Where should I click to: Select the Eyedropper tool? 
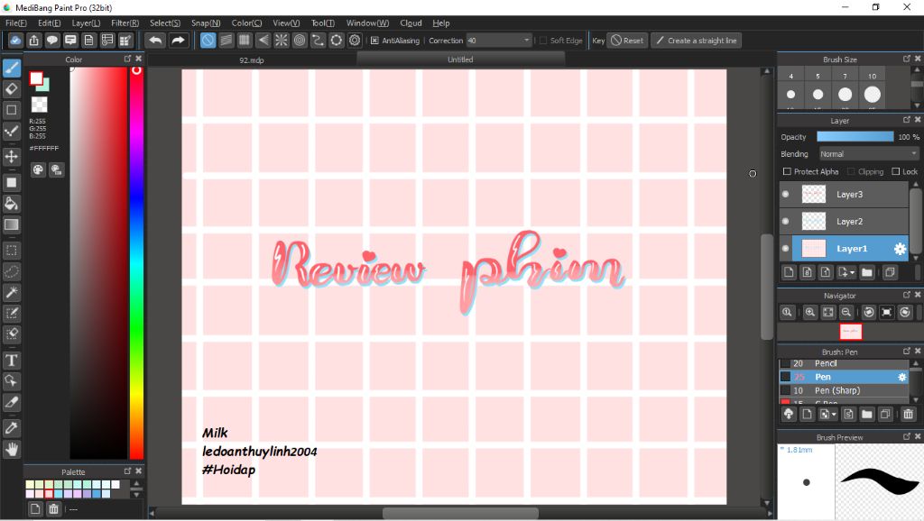[x=11, y=428]
